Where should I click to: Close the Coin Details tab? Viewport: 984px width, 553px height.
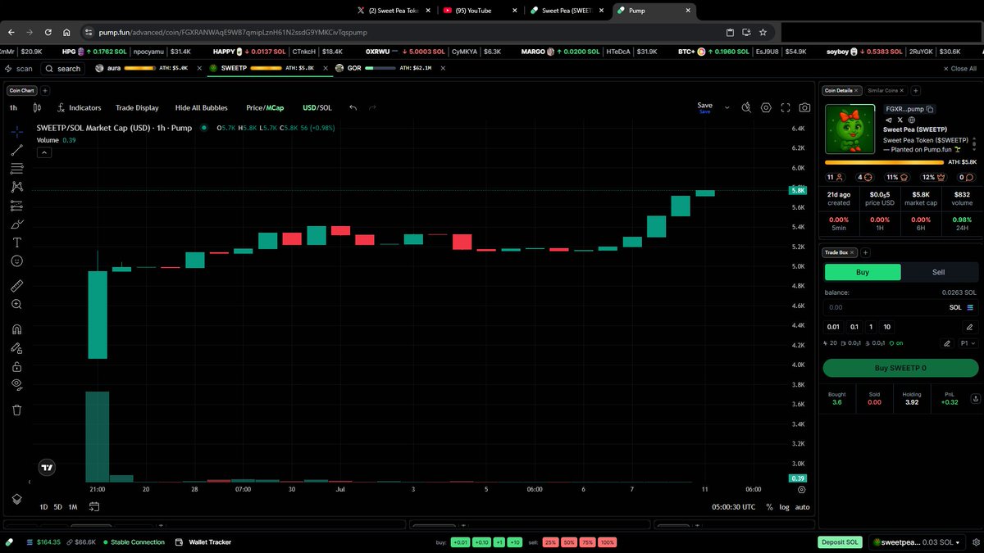[x=856, y=90]
